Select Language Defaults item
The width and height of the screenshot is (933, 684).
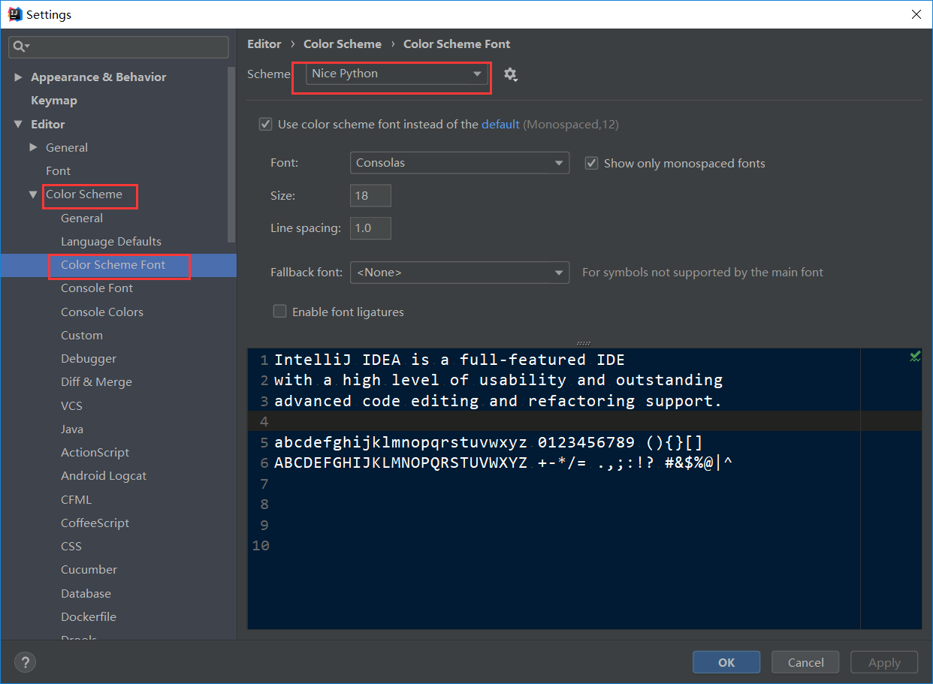tap(111, 242)
